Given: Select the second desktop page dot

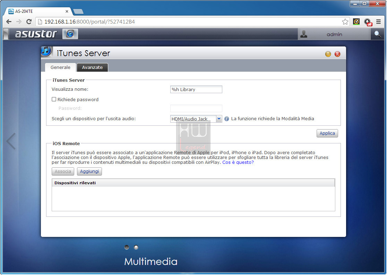Looking at the screenshot, I should (x=136, y=247).
